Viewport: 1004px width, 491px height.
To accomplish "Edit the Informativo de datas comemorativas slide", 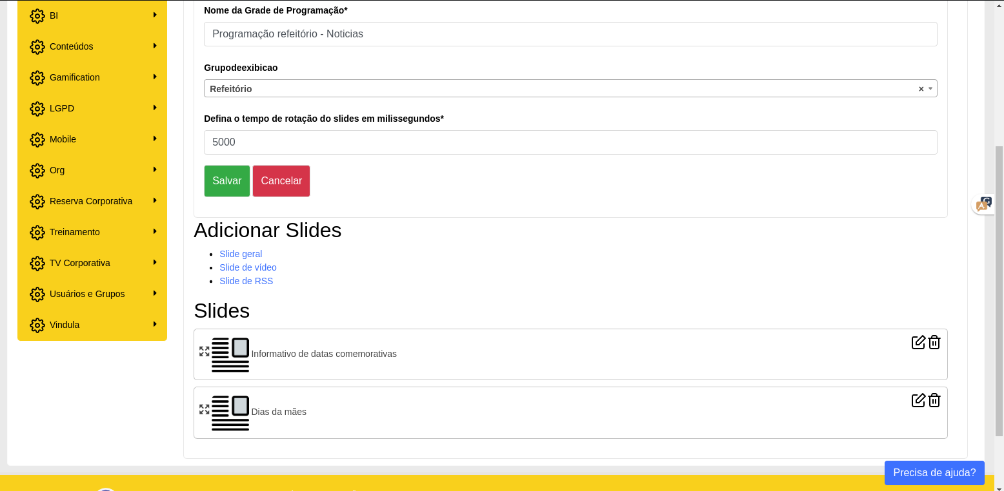I will click(x=918, y=342).
